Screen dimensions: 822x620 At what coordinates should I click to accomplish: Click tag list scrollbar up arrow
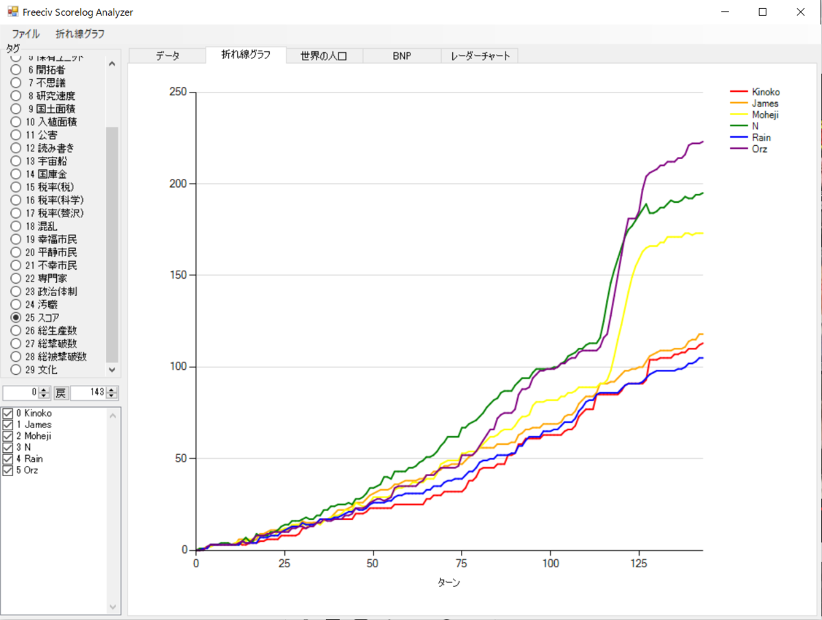click(x=112, y=64)
